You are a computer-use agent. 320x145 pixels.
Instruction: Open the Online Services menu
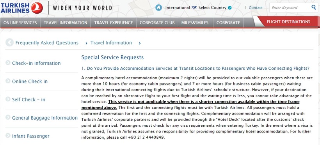pos(20,23)
